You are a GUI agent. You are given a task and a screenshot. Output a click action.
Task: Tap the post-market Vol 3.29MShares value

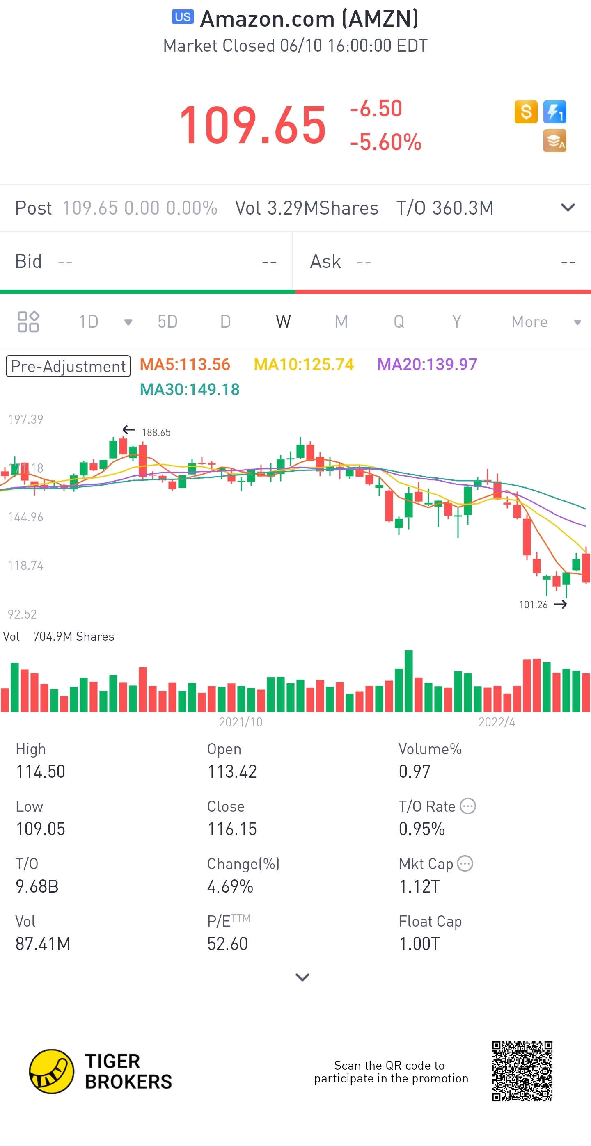(x=307, y=208)
